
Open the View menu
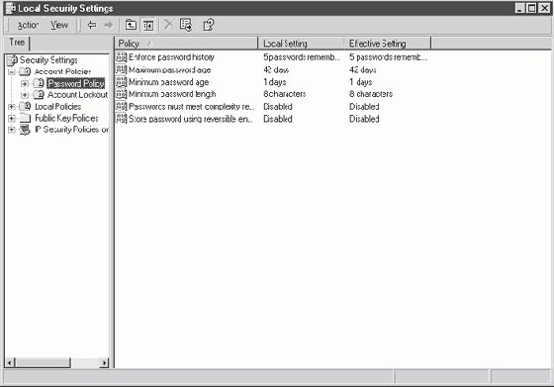coord(59,25)
